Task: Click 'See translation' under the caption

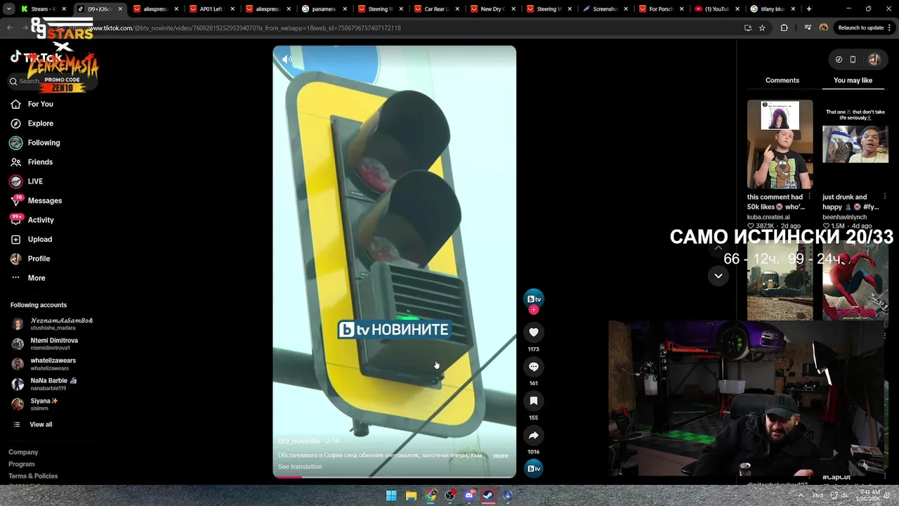Action: (x=300, y=467)
